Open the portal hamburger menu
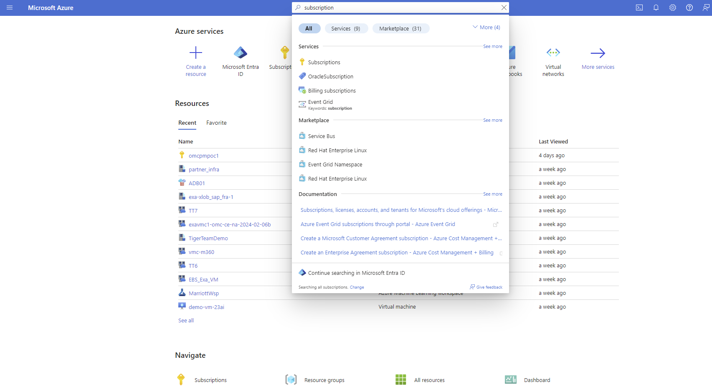This screenshot has height=392, width=712. coord(10,8)
